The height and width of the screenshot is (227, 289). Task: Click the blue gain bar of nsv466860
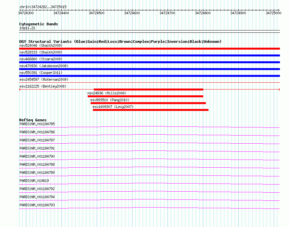coord(149,62)
